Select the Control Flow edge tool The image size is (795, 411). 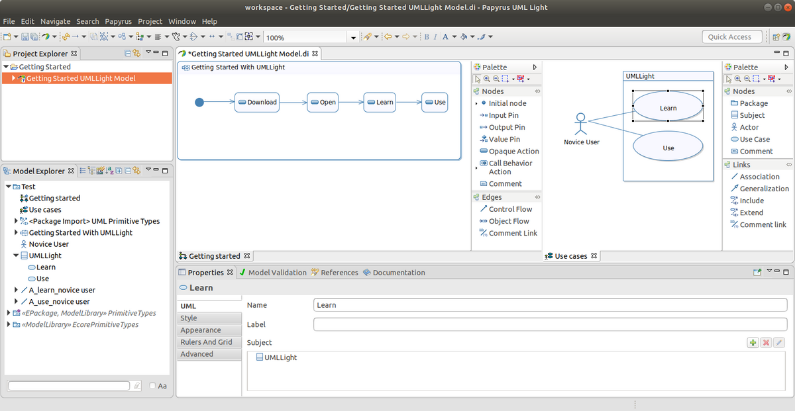click(x=510, y=209)
